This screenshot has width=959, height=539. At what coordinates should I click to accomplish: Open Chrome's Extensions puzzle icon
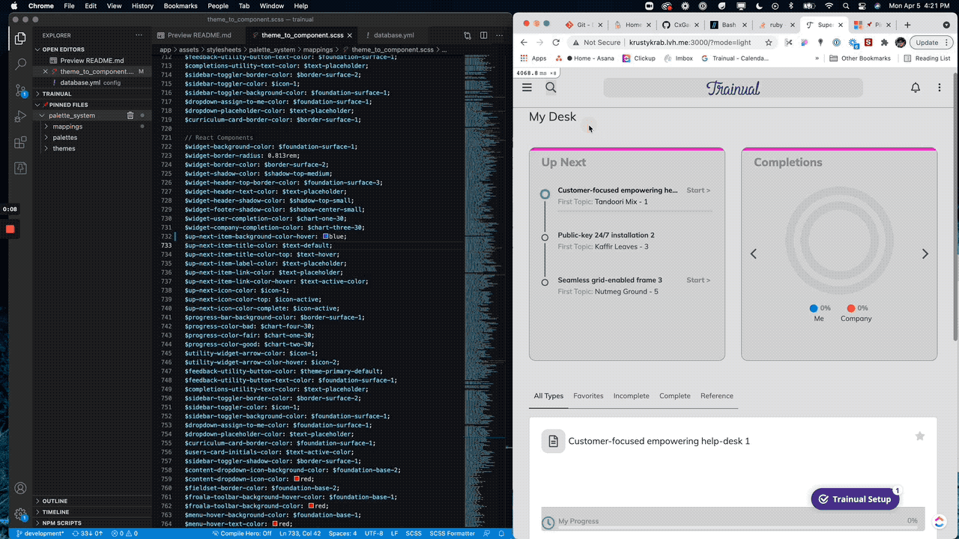[885, 43]
